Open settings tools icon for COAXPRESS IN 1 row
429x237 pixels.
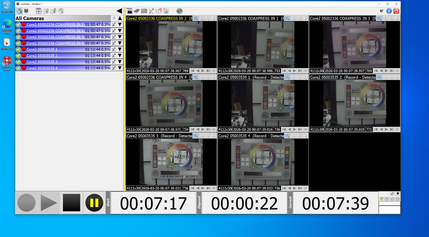click(114, 30)
